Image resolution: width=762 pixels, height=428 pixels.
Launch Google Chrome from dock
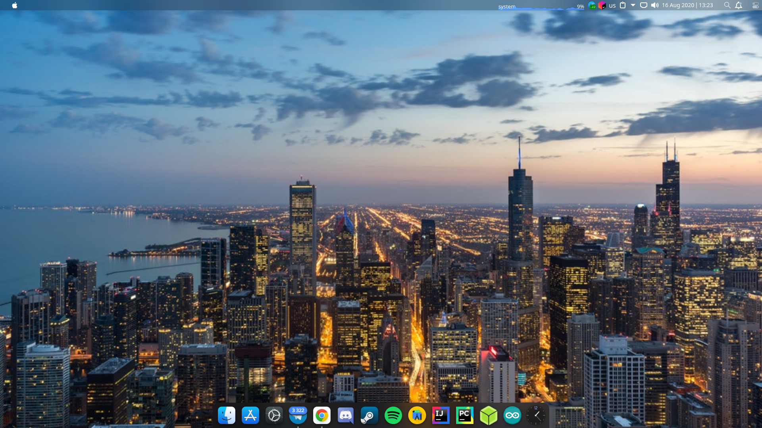tap(322, 415)
